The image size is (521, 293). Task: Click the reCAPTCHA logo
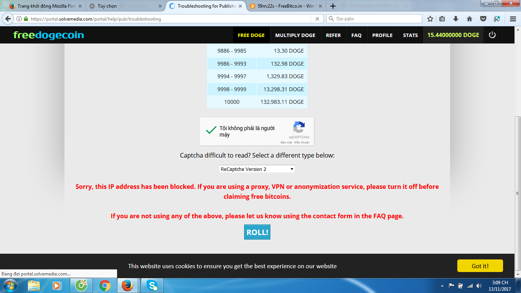pyautogui.click(x=299, y=127)
